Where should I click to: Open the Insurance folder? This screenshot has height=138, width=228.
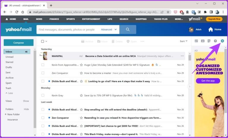[12, 120]
